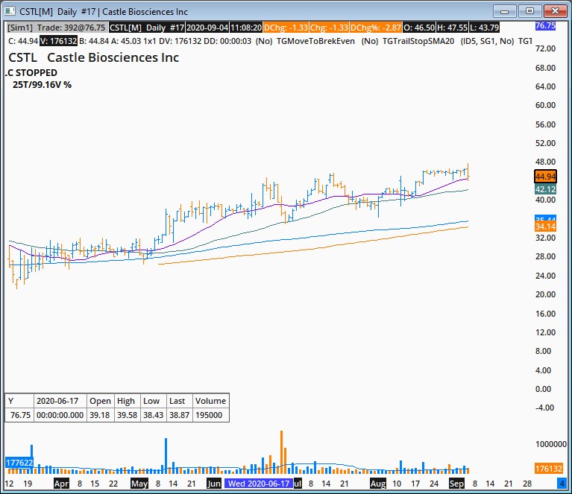Viewport: 572px width, 494px height.
Task: Click the Aug month label on time axis
Action: (x=378, y=484)
